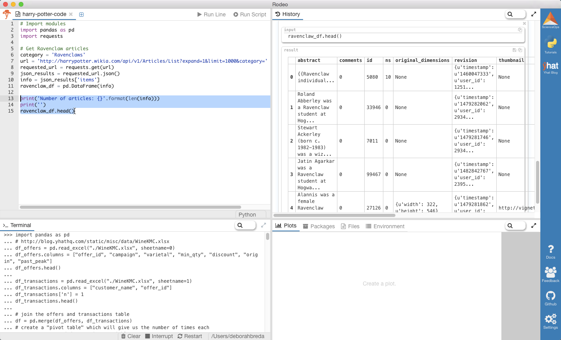
Task: Expand the History panel to fullscreen
Action: click(534, 14)
